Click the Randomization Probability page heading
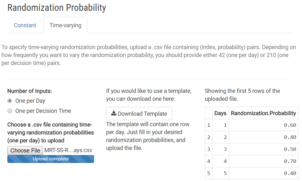 [x=57, y=8]
